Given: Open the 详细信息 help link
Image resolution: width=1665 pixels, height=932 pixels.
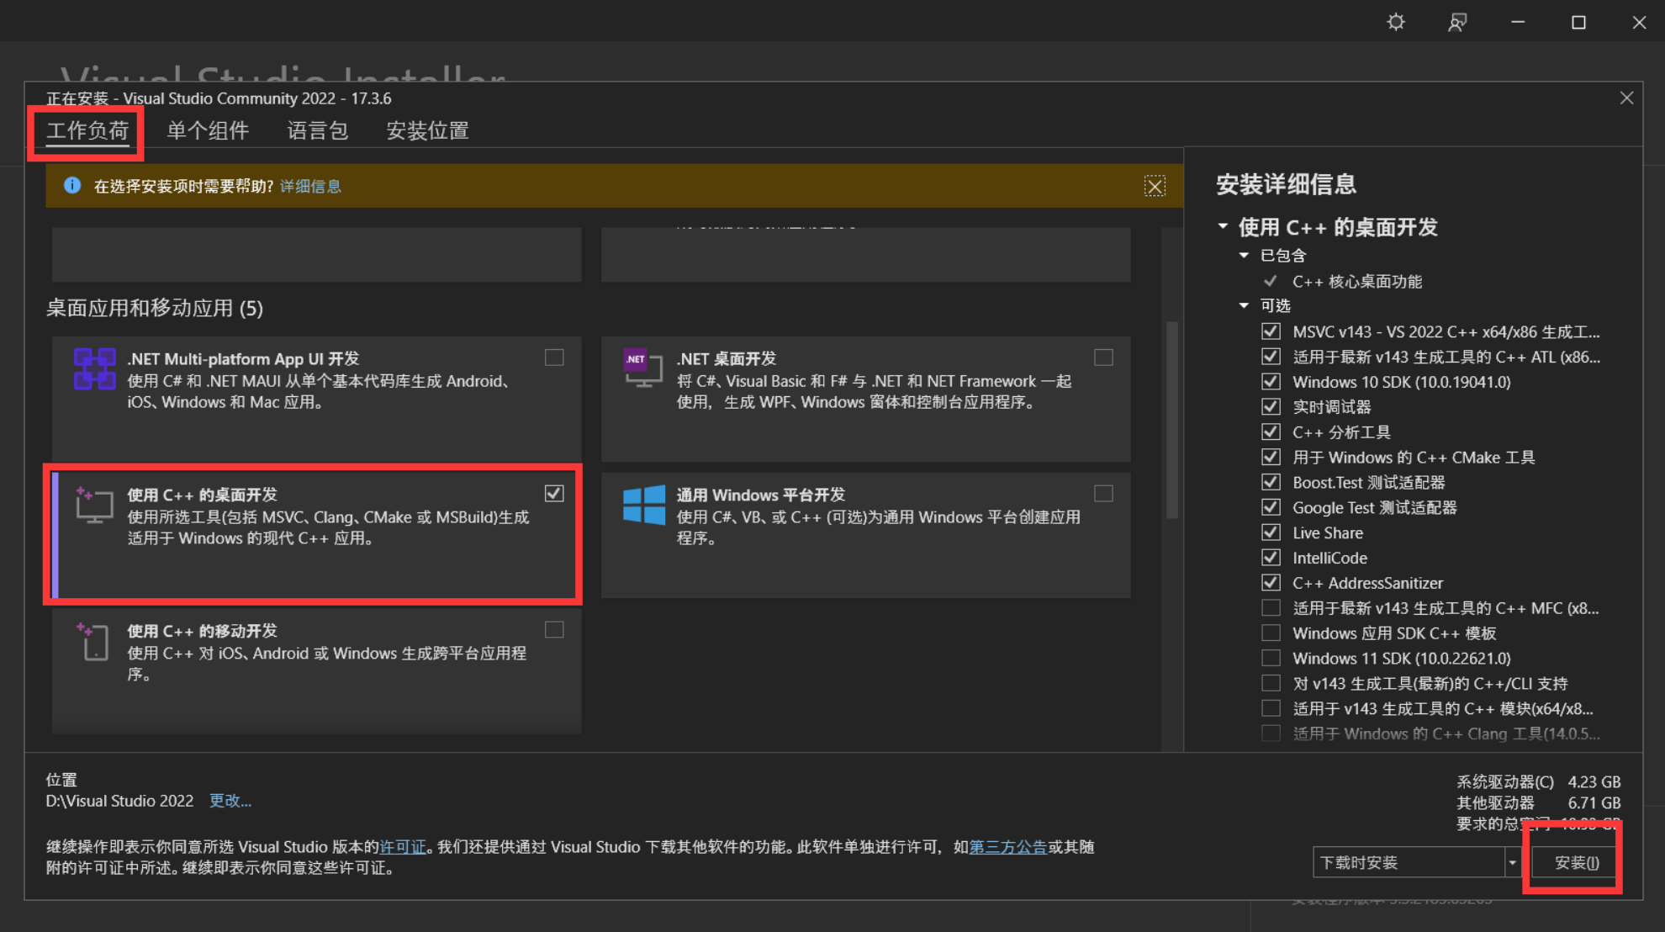Looking at the screenshot, I should tap(310, 186).
